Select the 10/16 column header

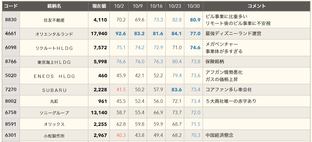click(157, 6)
